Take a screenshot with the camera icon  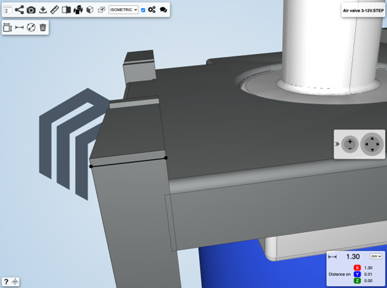tap(31, 10)
